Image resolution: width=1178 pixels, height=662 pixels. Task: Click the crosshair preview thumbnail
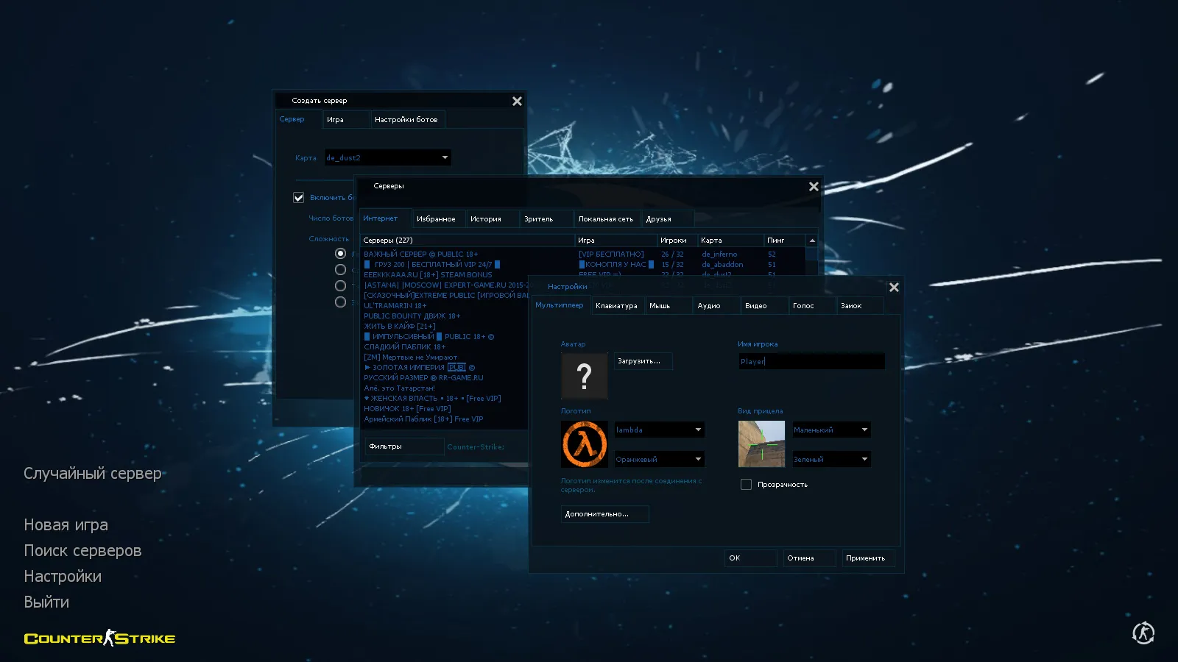click(761, 444)
